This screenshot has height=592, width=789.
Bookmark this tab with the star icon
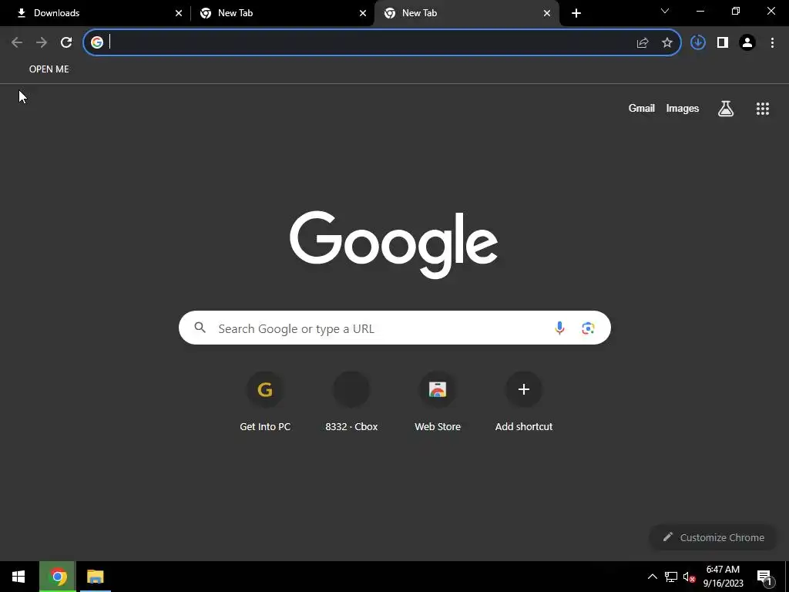point(667,43)
